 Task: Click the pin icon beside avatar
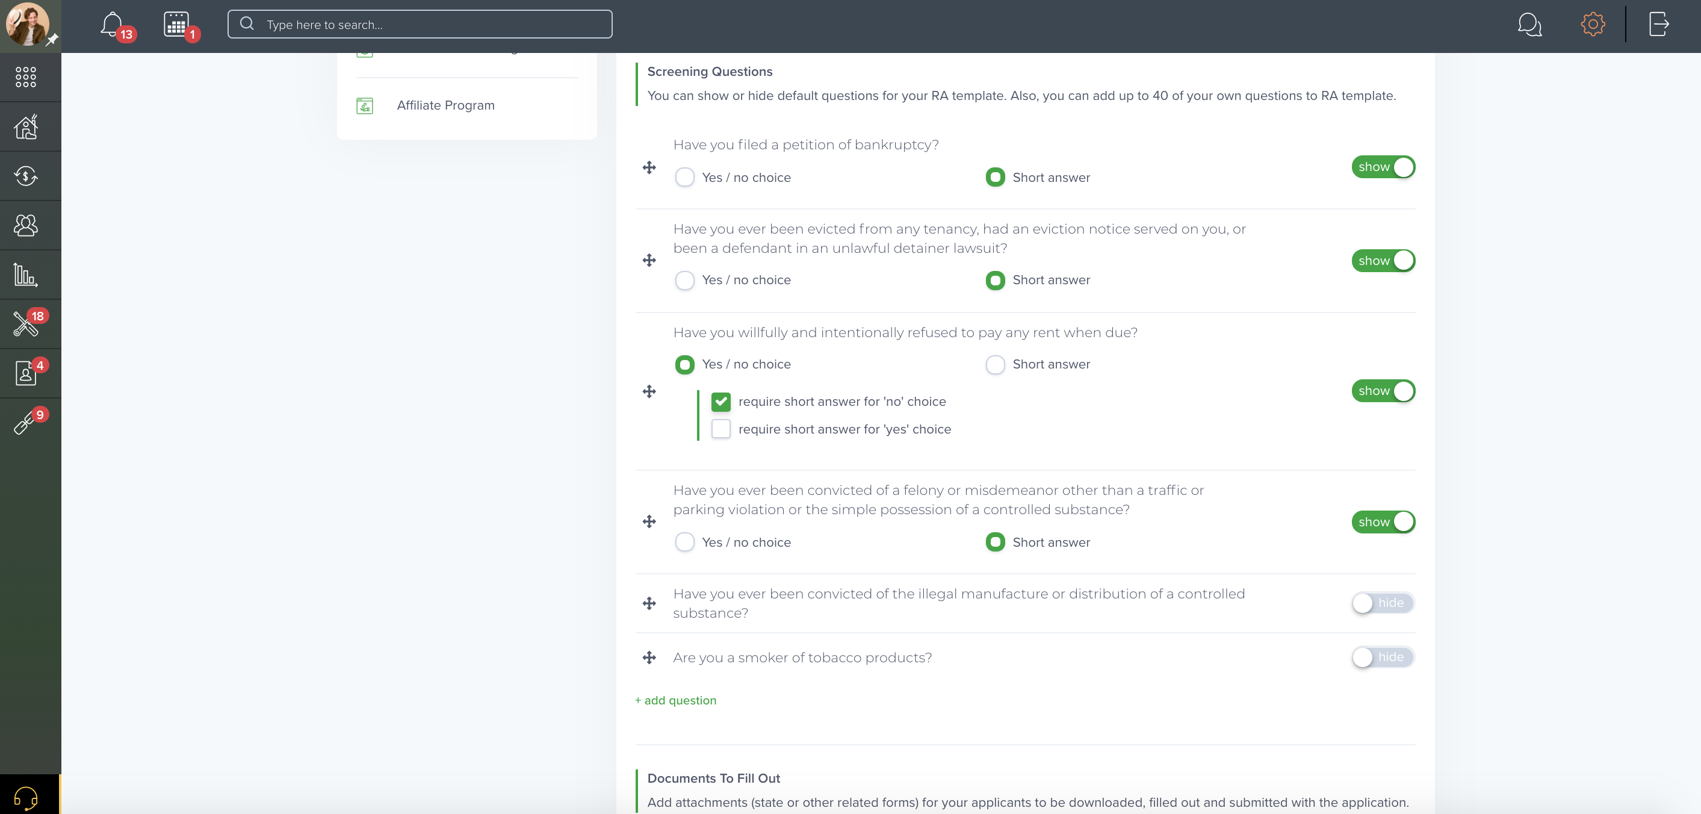click(x=52, y=40)
